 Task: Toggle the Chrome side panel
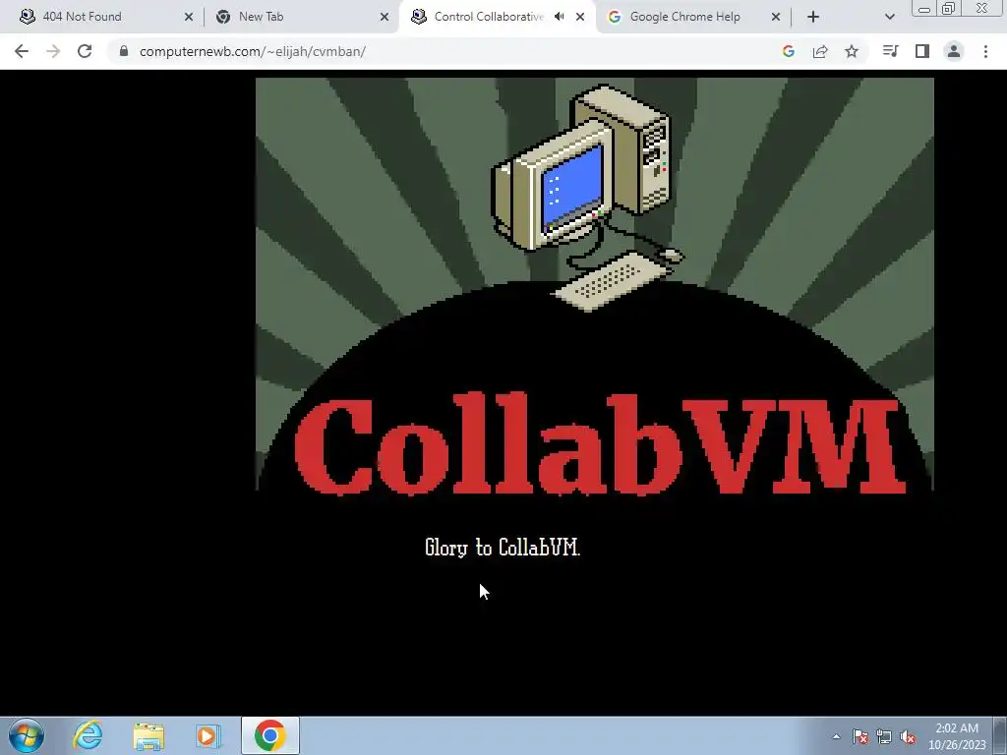922,51
